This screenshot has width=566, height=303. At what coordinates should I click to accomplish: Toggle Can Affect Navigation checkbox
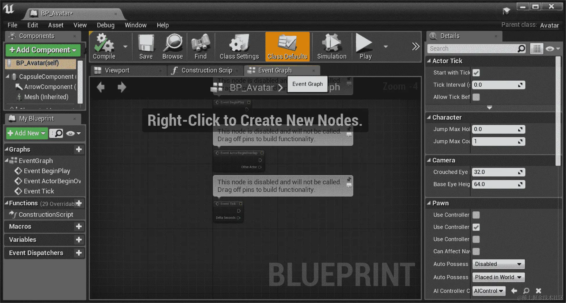pos(476,251)
